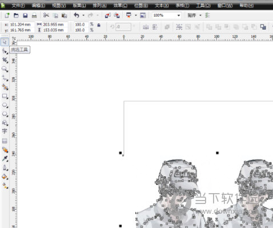Toggle the lock ratio padlock
Screen dimensions: 273x228
99,25
